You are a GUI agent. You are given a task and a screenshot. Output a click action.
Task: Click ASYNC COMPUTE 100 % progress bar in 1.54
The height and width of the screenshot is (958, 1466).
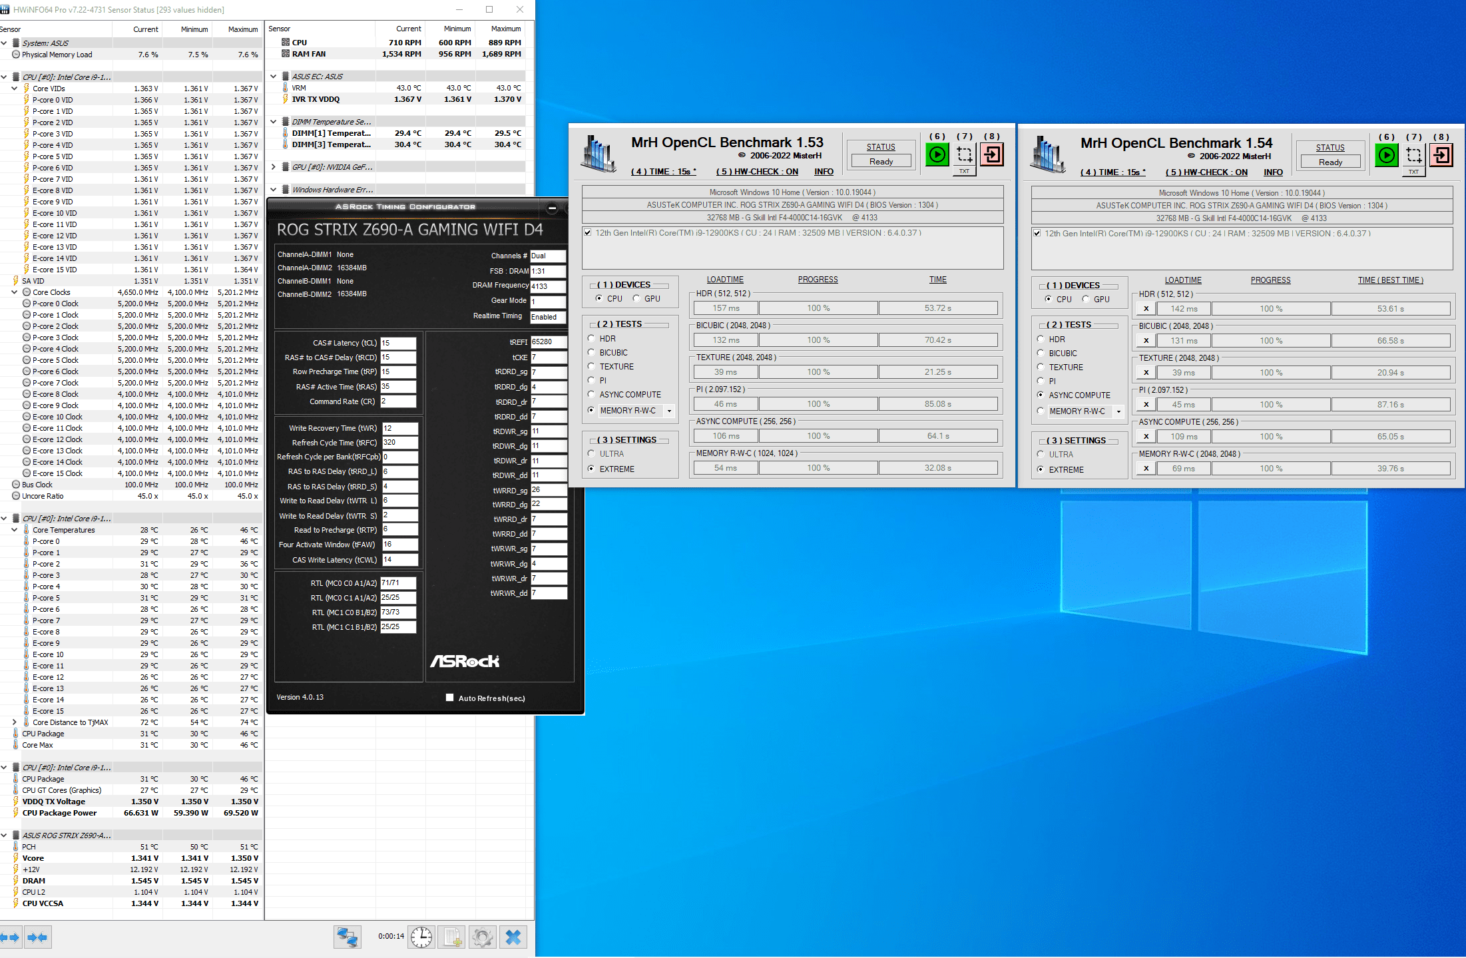(x=1270, y=437)
